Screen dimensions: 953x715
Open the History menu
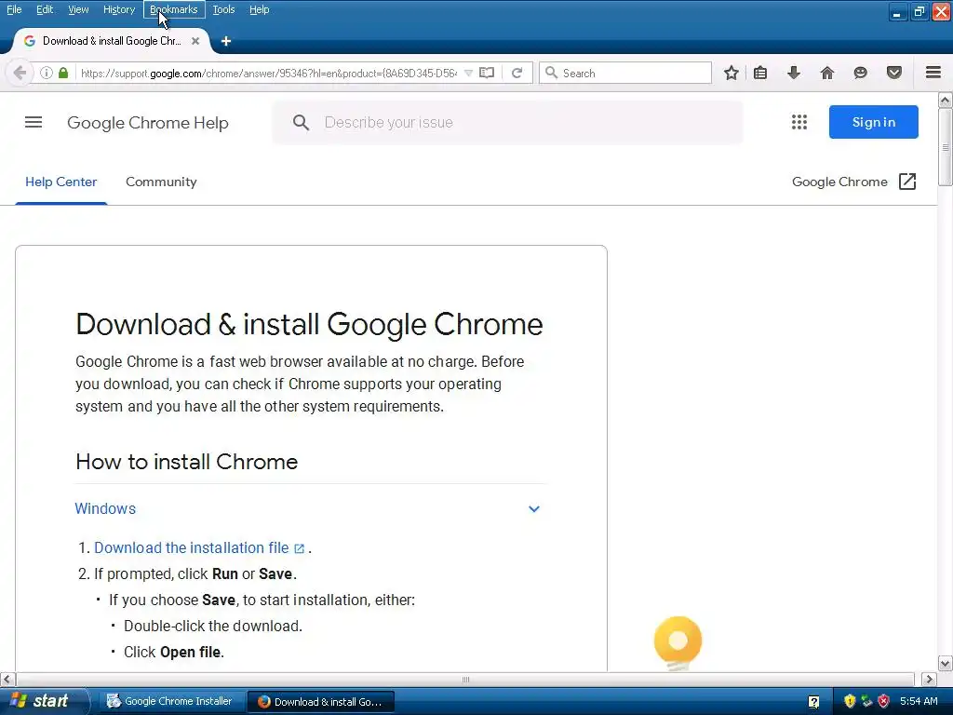pos(118,9)
